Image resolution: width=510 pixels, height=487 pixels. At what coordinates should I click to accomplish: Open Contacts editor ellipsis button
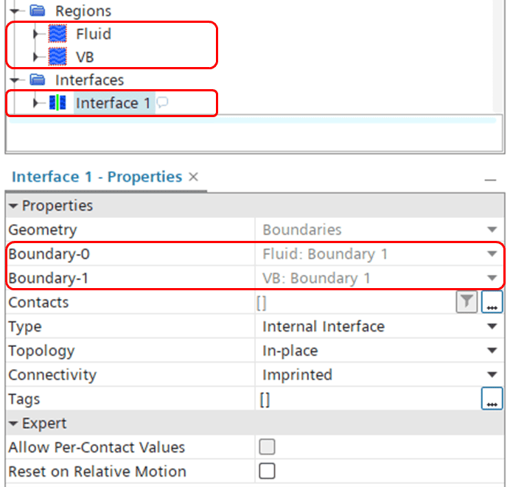(x=492, y=302)
